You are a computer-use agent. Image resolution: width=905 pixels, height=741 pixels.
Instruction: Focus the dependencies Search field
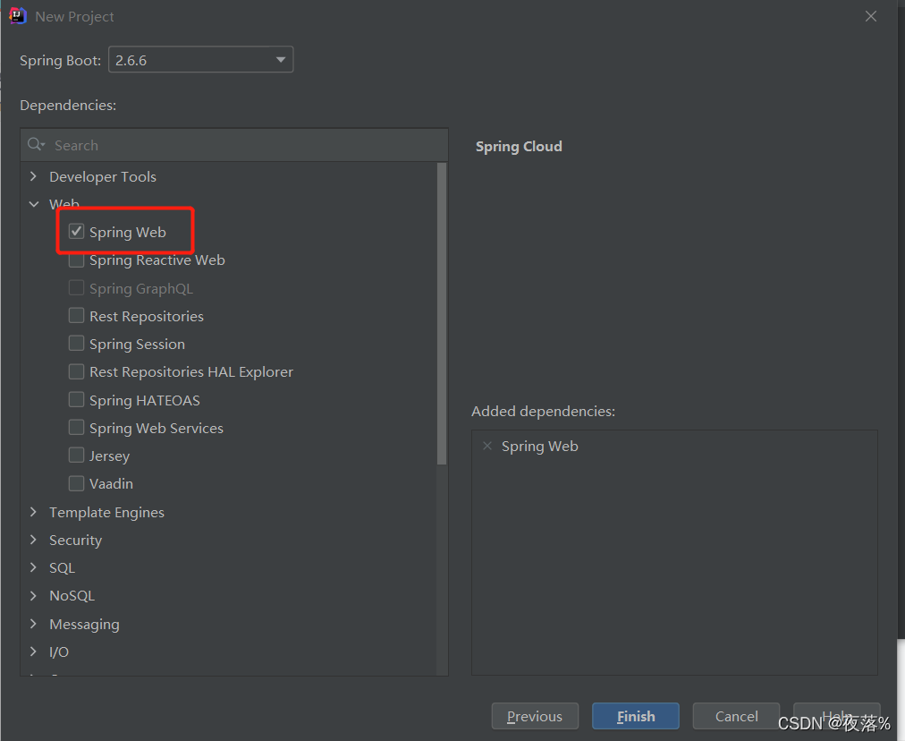(234, 145)
